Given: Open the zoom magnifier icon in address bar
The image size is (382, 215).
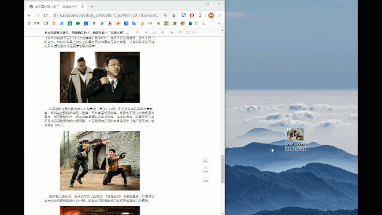Looking at the screenshot, I should pos(165,16).
